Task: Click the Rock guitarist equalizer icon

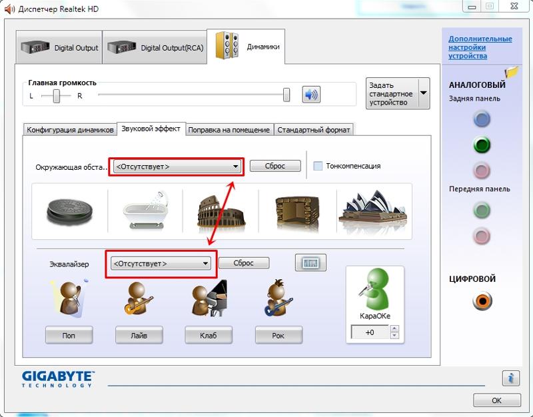Action: coord(278,298)
